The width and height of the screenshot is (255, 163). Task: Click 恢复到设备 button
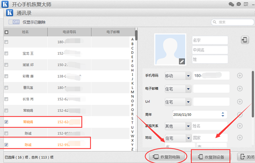point(211,157)
